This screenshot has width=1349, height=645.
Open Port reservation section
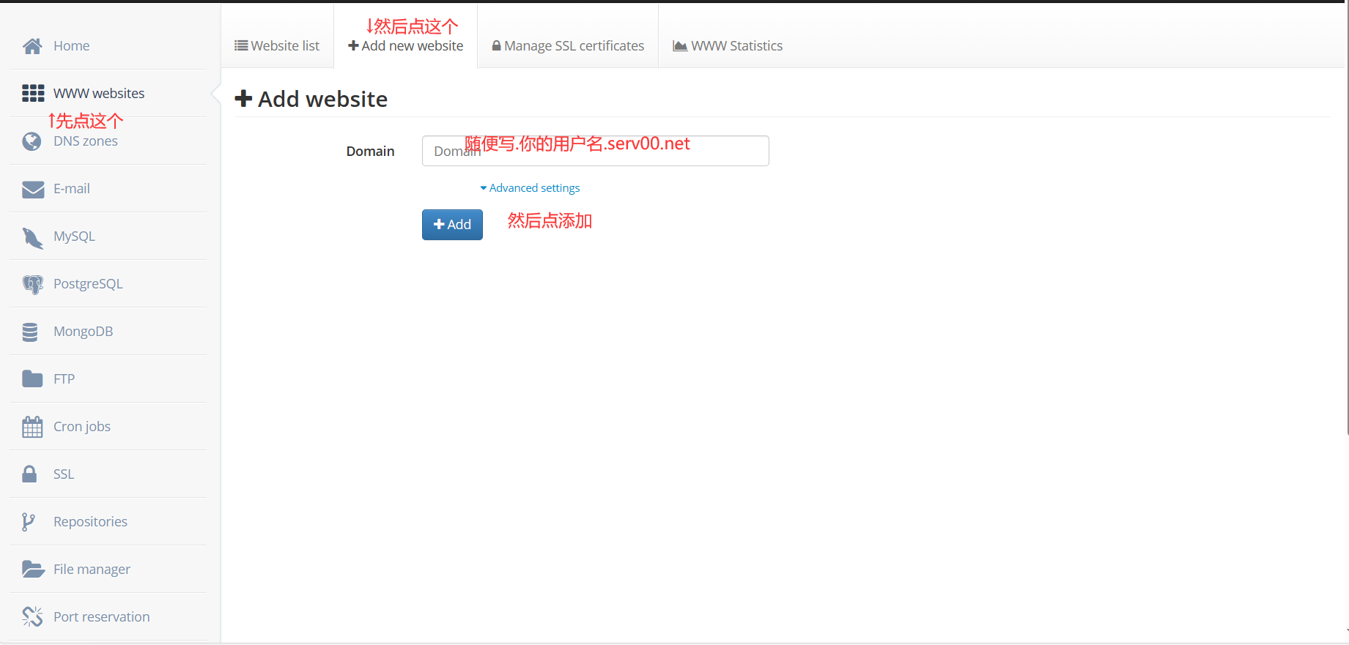pyautogui.click(x=108, y=616)
